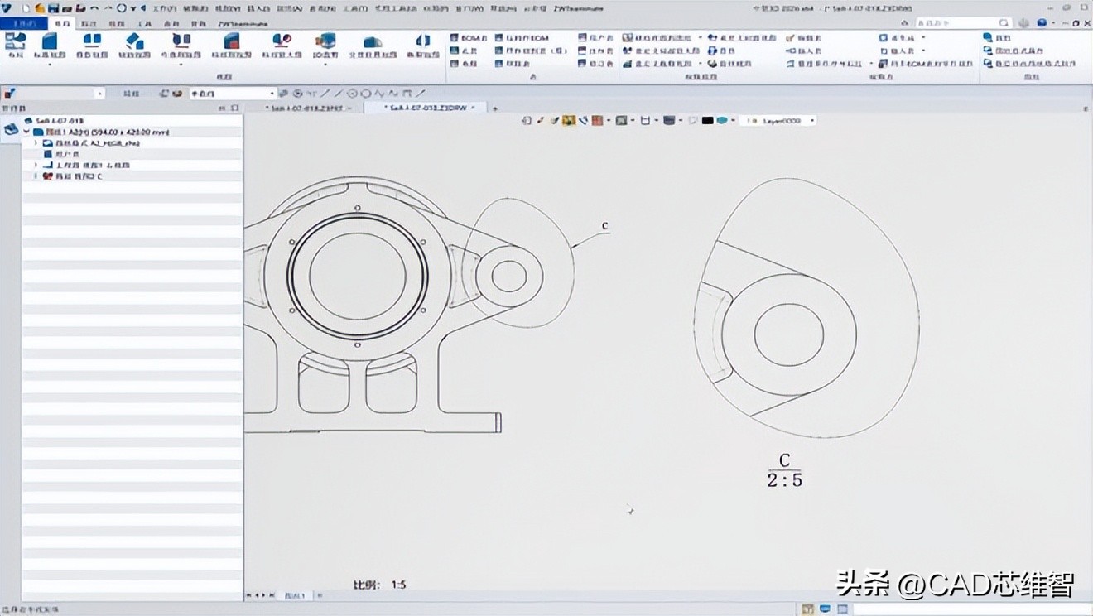1093x616 pixels.
Task: Click the search input field at top right
Action: coord(961,23)
